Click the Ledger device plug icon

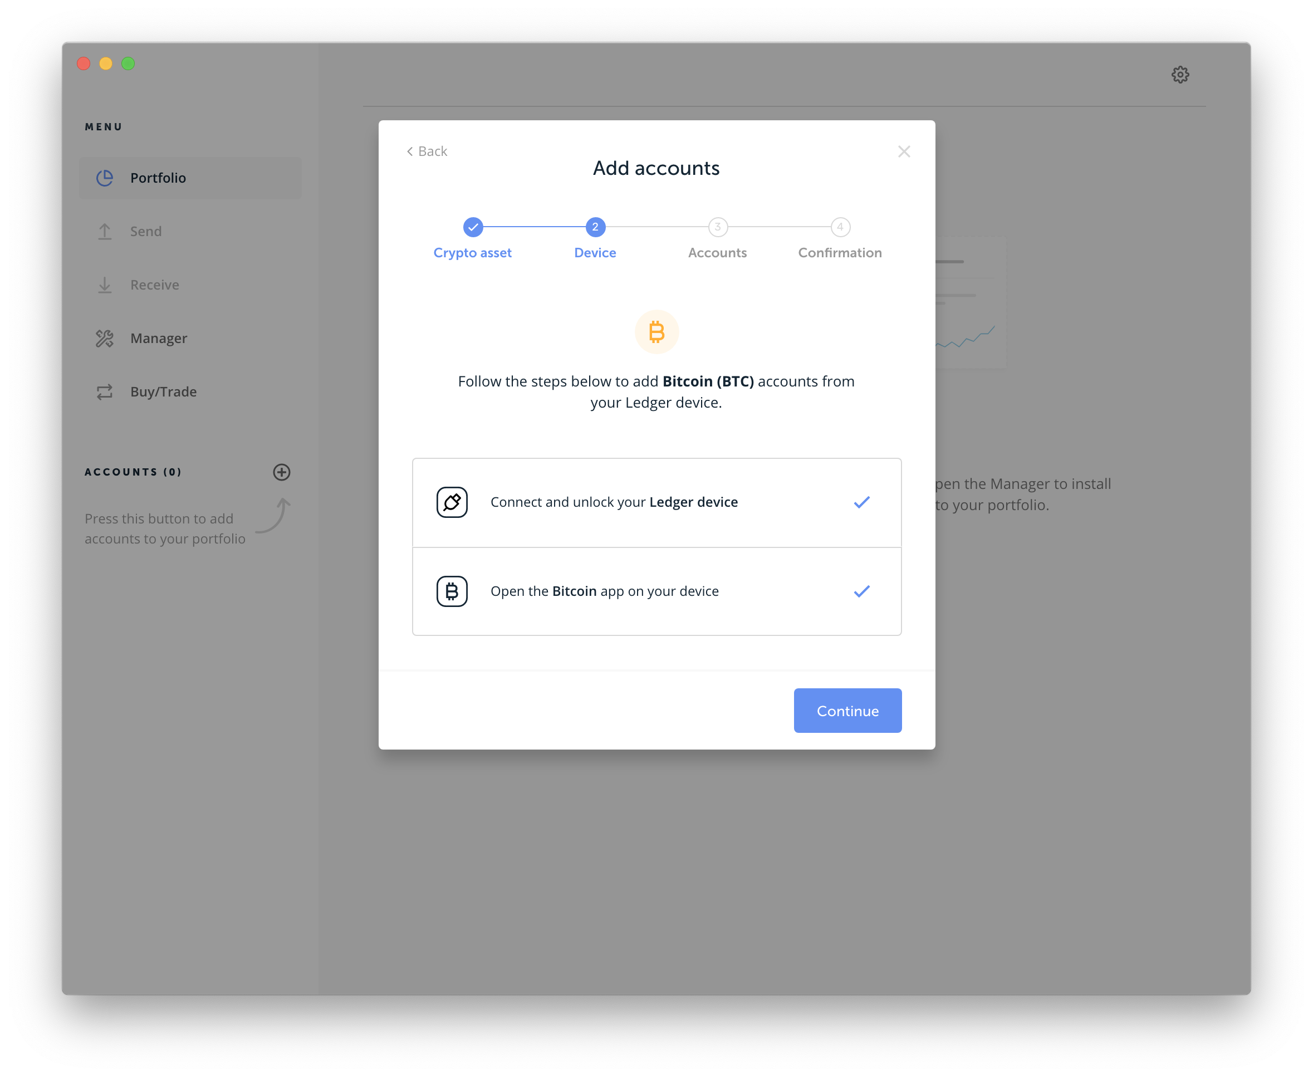pyautogui.click(x=452, y=502)
